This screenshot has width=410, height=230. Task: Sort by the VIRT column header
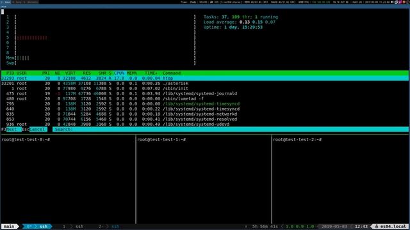[70, 73]
